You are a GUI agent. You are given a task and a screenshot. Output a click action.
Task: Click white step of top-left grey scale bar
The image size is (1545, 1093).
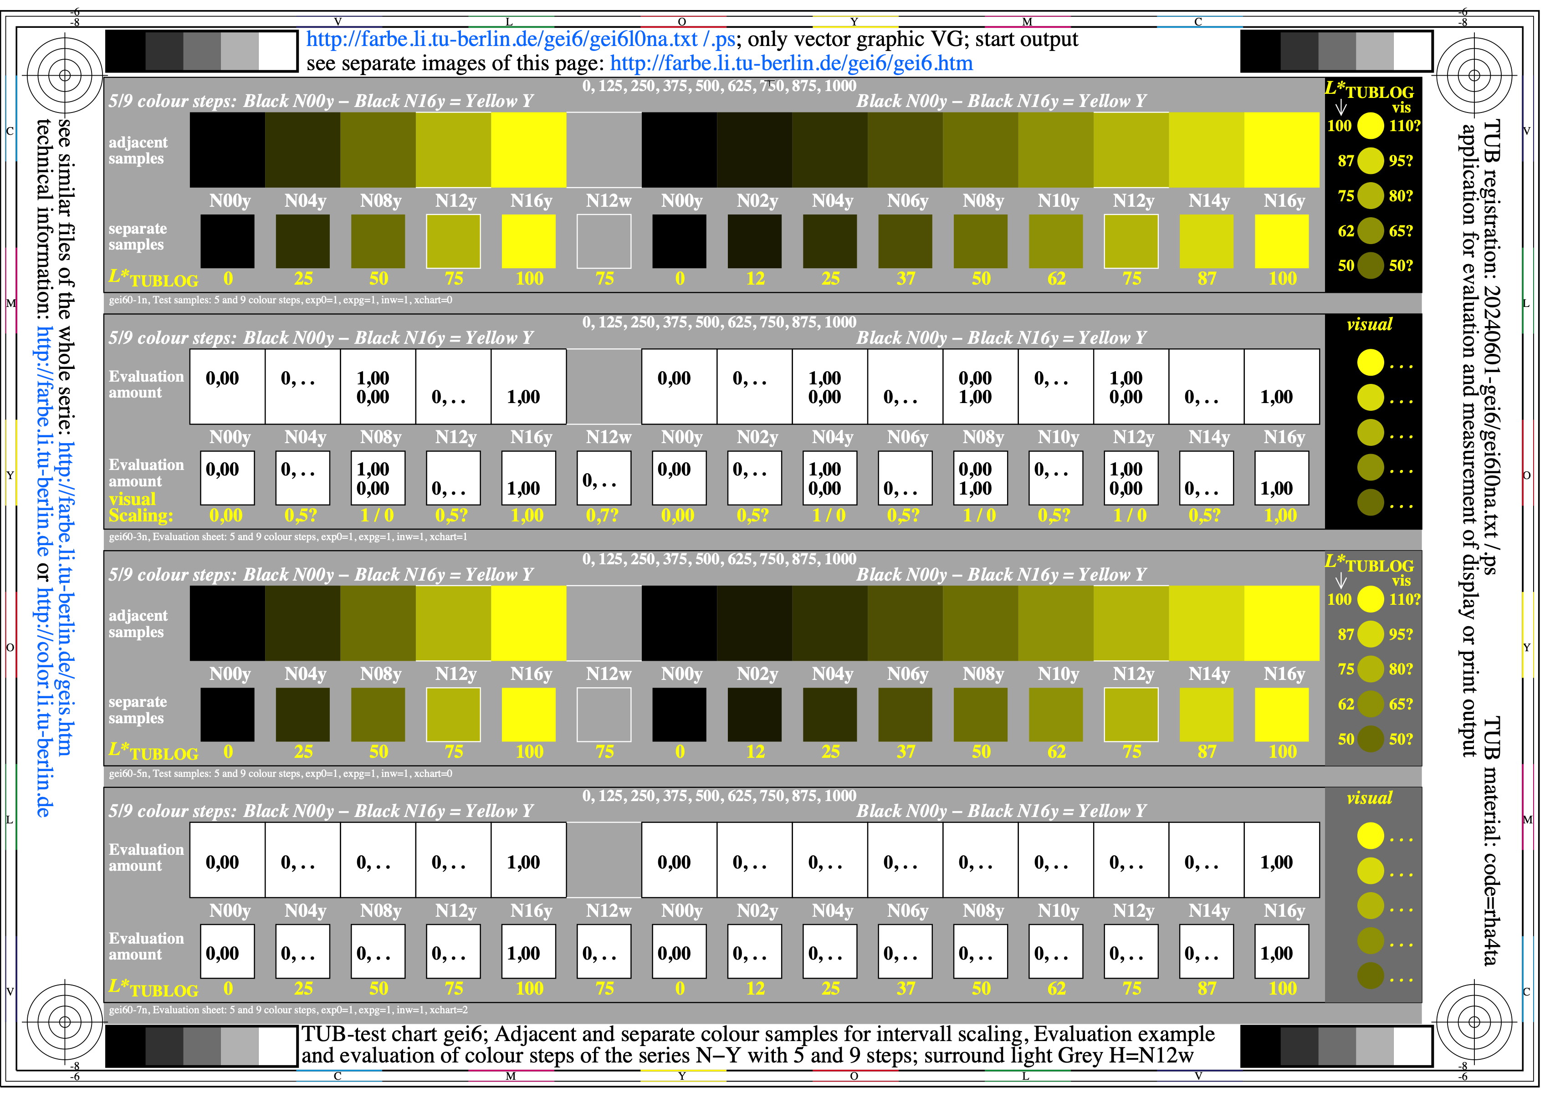(x=276, y=51)
